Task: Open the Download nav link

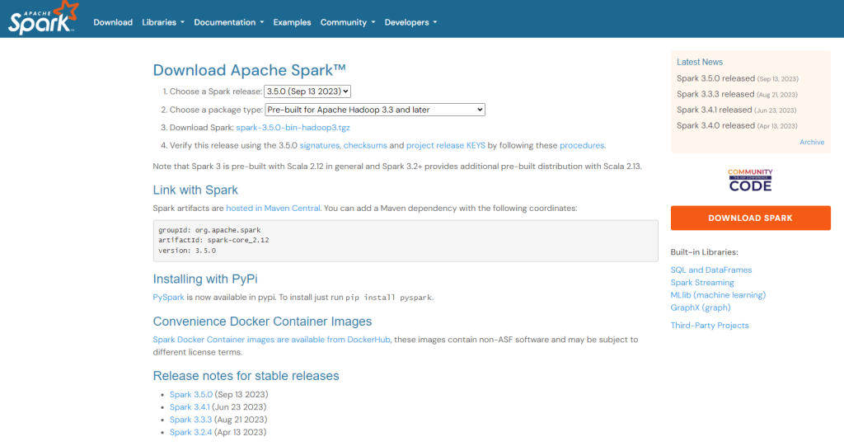Action: [113, 22]
